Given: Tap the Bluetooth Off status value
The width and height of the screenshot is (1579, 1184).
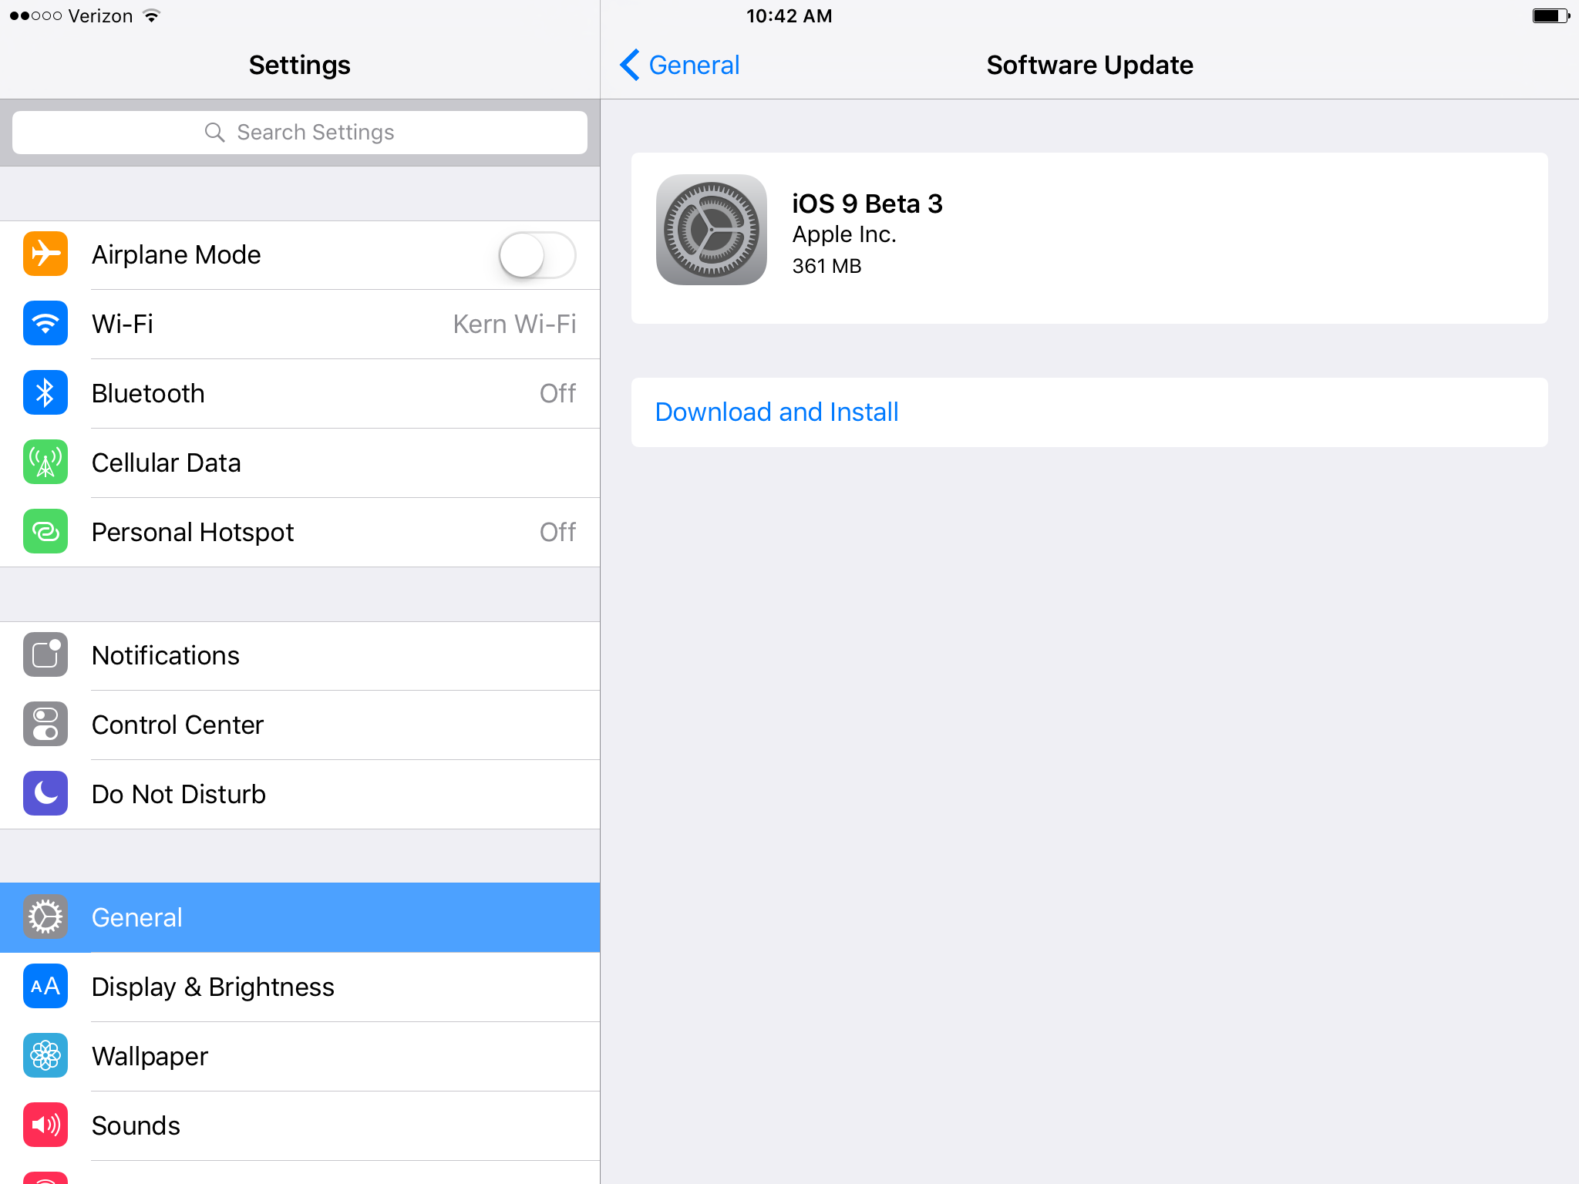Looking at the screenshot, I should (x=557, y=393).
